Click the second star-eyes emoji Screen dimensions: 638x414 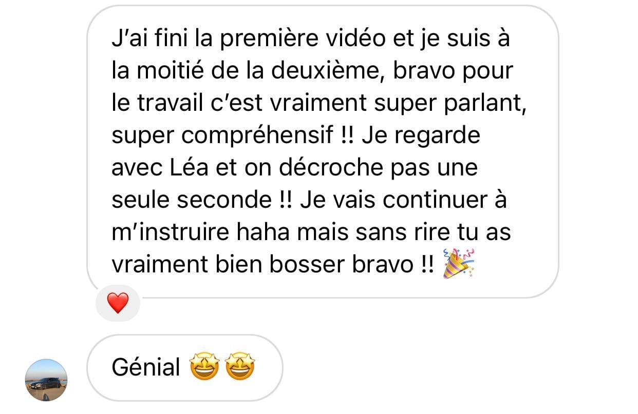click(x=240, y=367)
